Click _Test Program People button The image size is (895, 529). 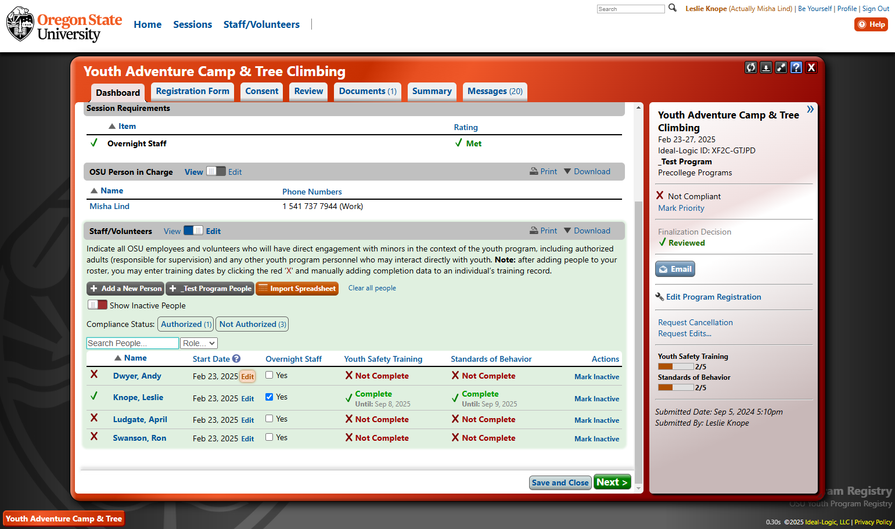tap(210, 289)
